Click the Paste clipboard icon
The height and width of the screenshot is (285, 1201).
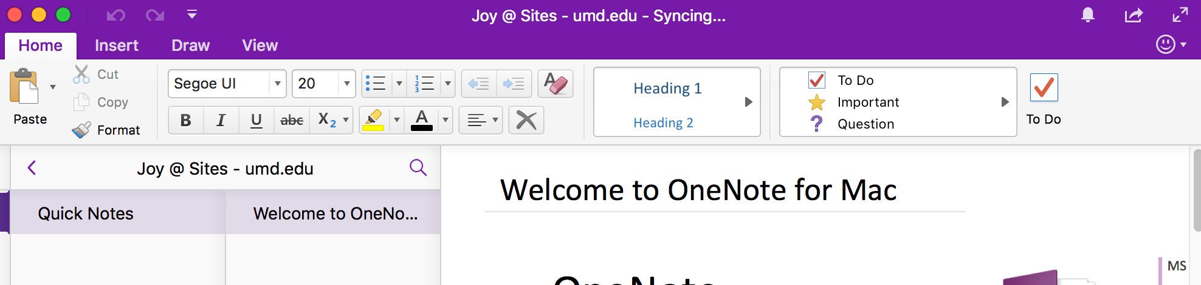click(x=24, y=87)
